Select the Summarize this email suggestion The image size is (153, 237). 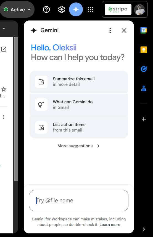(x=79, y=82)
